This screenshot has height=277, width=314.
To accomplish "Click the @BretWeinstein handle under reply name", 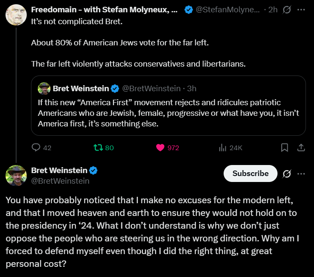I will click(60, 181).
